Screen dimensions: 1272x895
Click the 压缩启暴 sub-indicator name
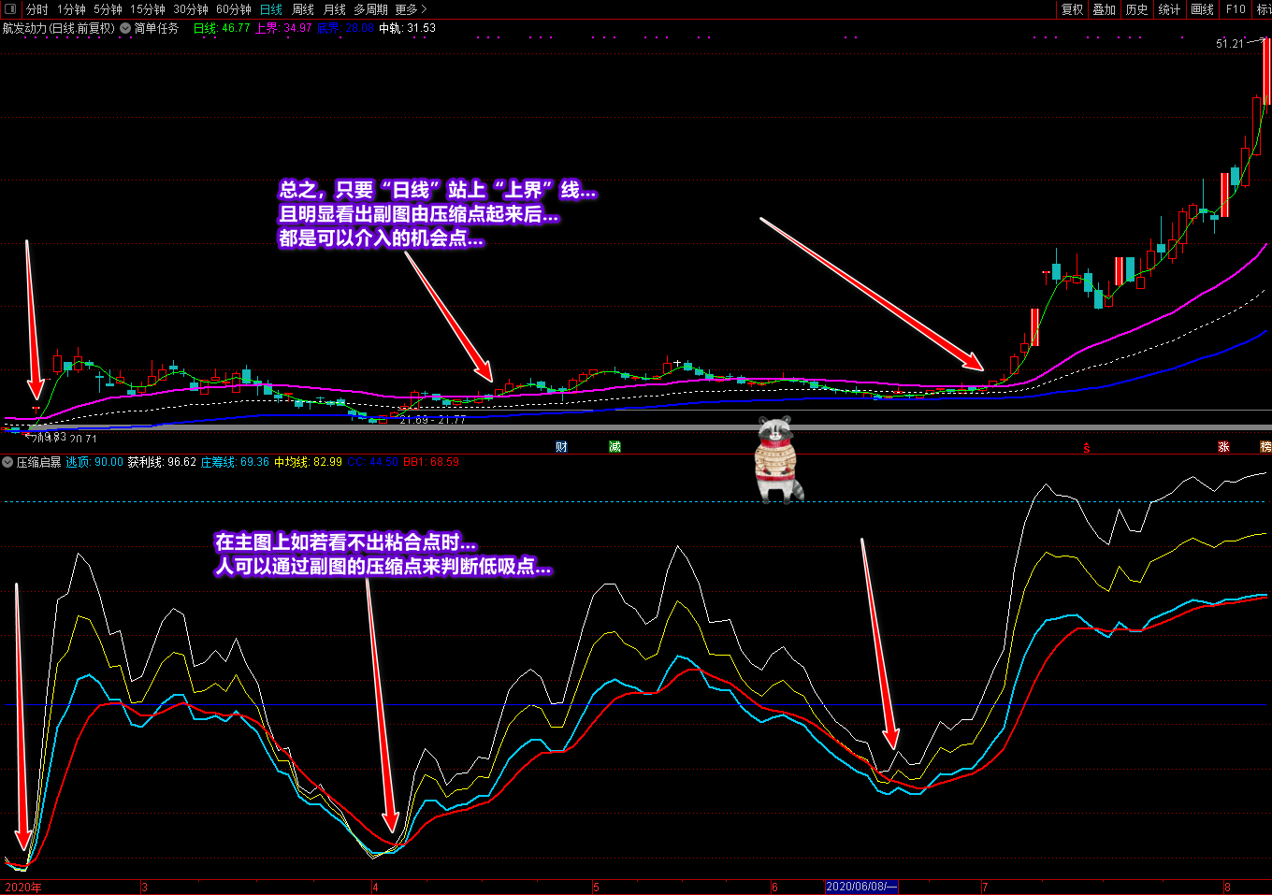(x=39, y=462)
